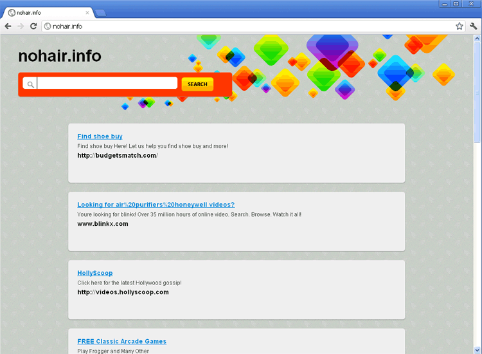Open the "FREE Classic Arcade Games" link

click(x=121, y=341)
